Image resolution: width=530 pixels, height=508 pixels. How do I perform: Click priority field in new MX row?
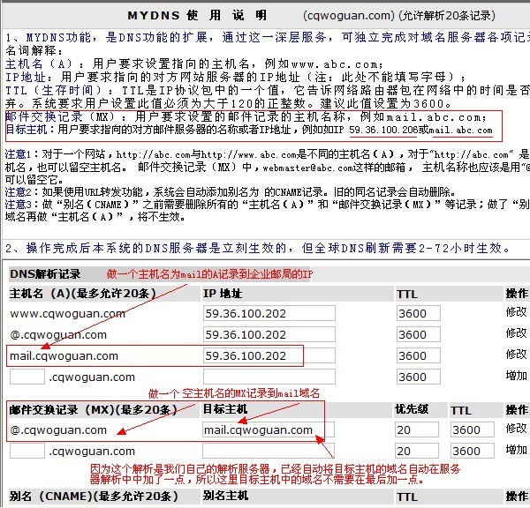(417, 451)
